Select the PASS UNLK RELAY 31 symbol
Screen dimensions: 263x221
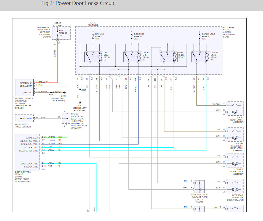click(x=168, y=57)
